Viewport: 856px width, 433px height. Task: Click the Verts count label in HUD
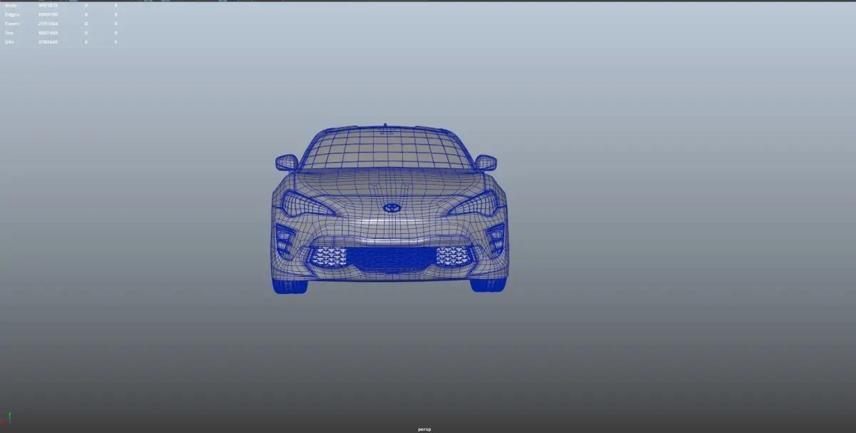[11, 5]
